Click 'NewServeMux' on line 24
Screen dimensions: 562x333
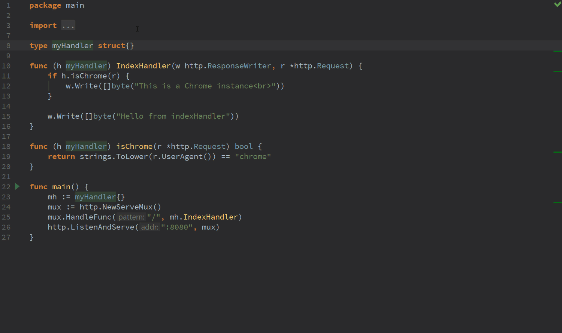click(127, 207)
